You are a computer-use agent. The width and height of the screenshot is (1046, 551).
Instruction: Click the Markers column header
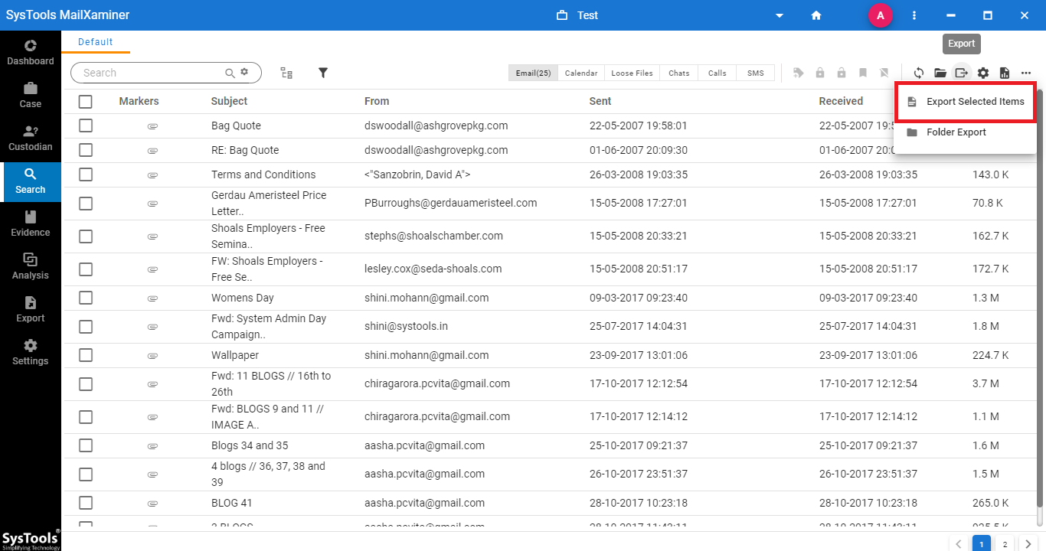coord(139,101)
